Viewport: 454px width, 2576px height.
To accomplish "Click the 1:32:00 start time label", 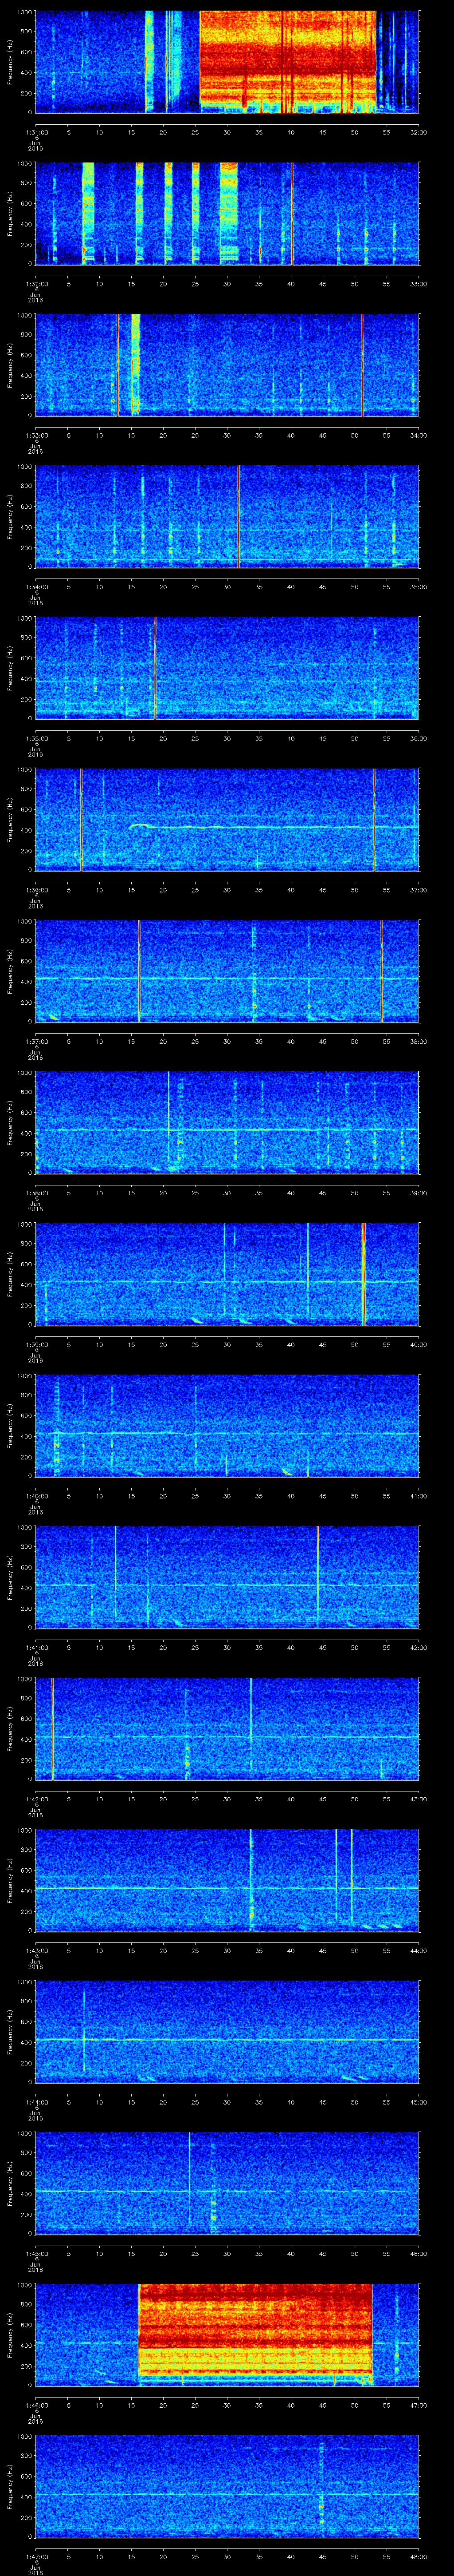I will [36, 284].
